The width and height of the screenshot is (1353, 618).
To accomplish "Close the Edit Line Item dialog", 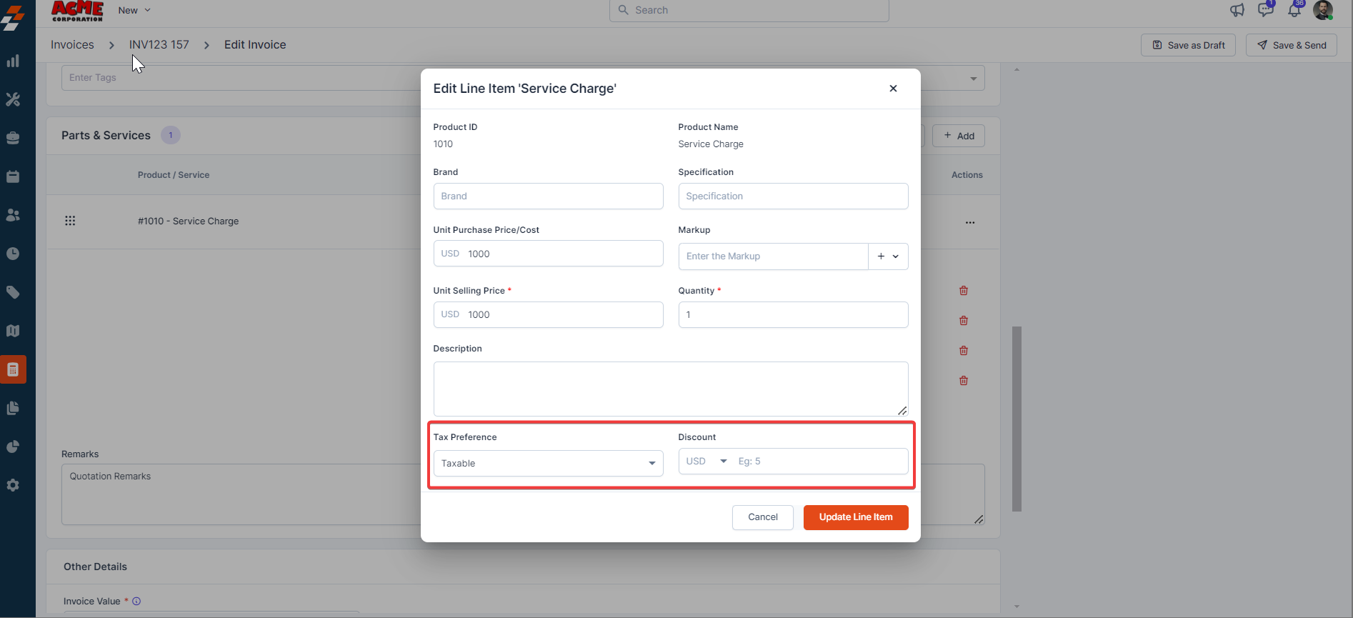I will [x=893, y=89].
